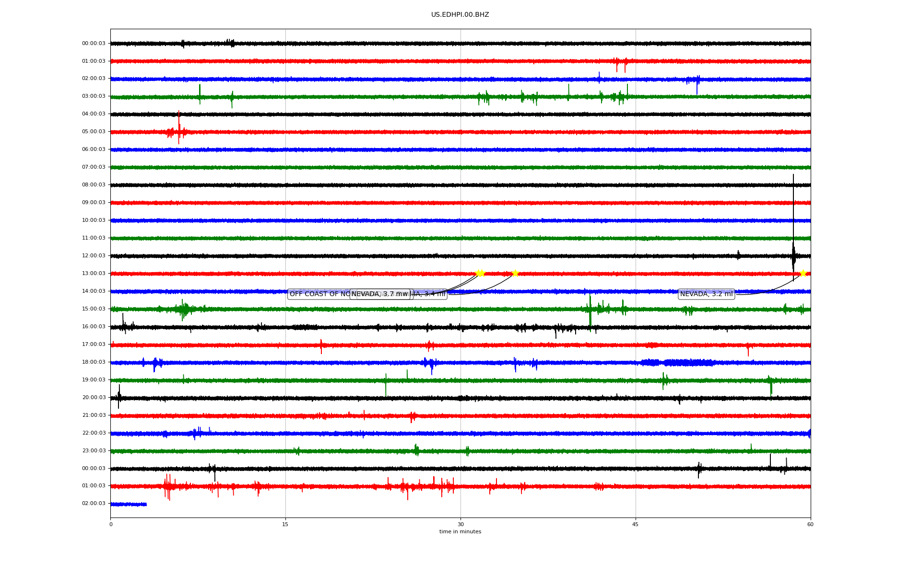
Task: Click the 10:00:03 row time label
Action: click(x=94, y=220)
